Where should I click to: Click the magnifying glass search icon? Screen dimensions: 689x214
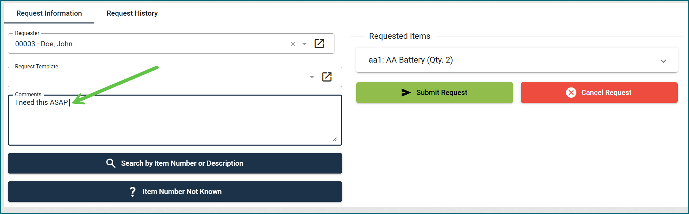coord(111,163)
